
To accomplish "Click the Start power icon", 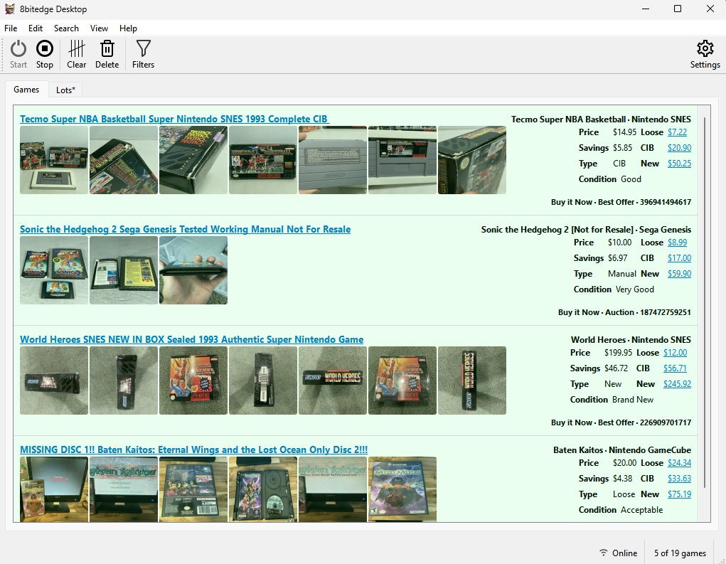I will click(18, 48).
